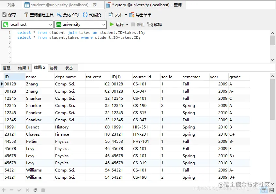Click the ID column header
Image resolution: width=276 pixels, height=194 pixels.
click(x=14, y=77)
